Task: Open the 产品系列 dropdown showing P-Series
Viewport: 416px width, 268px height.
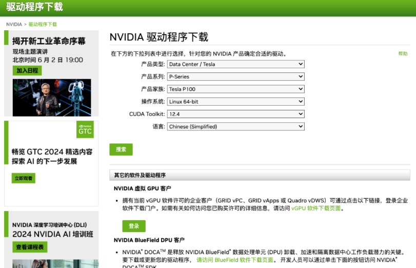Action: tap(235, 77)
